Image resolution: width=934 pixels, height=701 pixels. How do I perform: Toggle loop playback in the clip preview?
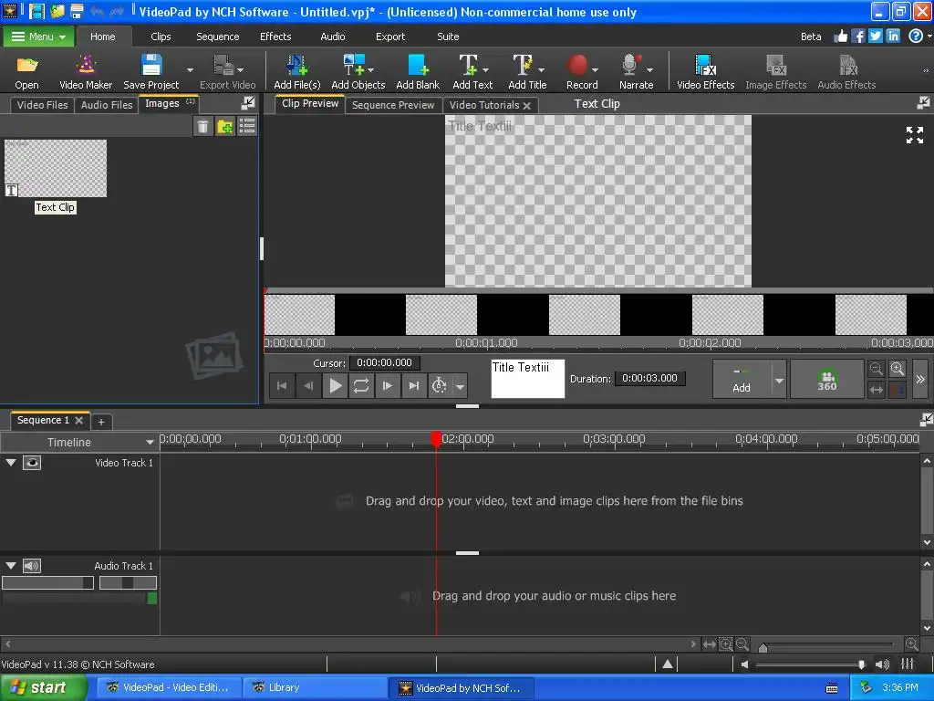pos(361,386)
